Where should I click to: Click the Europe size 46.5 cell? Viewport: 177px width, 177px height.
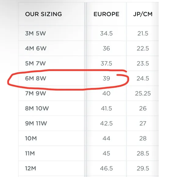(x=106, y=168)
